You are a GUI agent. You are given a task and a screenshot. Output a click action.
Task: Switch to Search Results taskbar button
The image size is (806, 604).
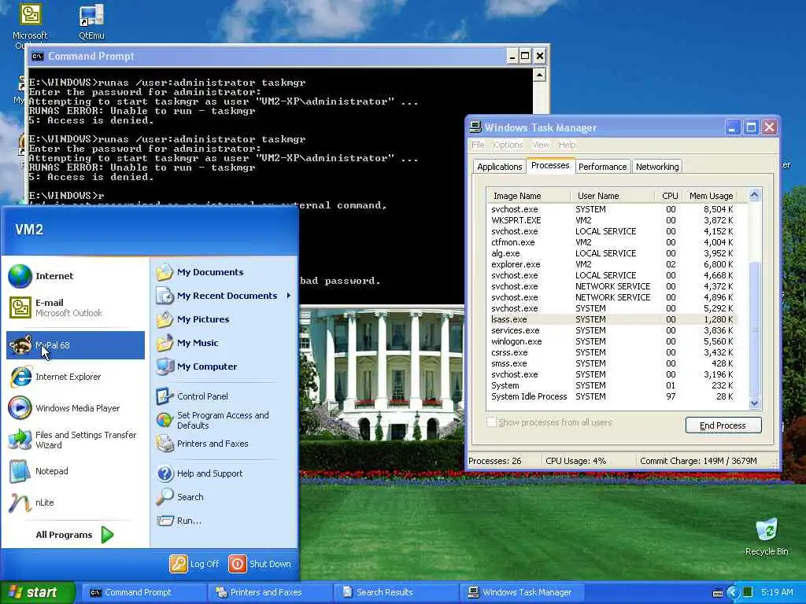pyautogui.click(x=397, y=592)
